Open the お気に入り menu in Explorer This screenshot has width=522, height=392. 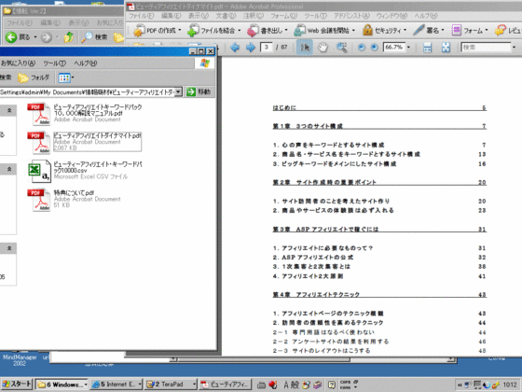pos(18,63)
